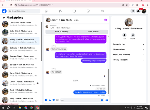Open the Facebook menu grid icon

pos(133,11)
